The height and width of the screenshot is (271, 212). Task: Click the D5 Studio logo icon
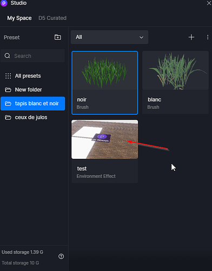4,3
